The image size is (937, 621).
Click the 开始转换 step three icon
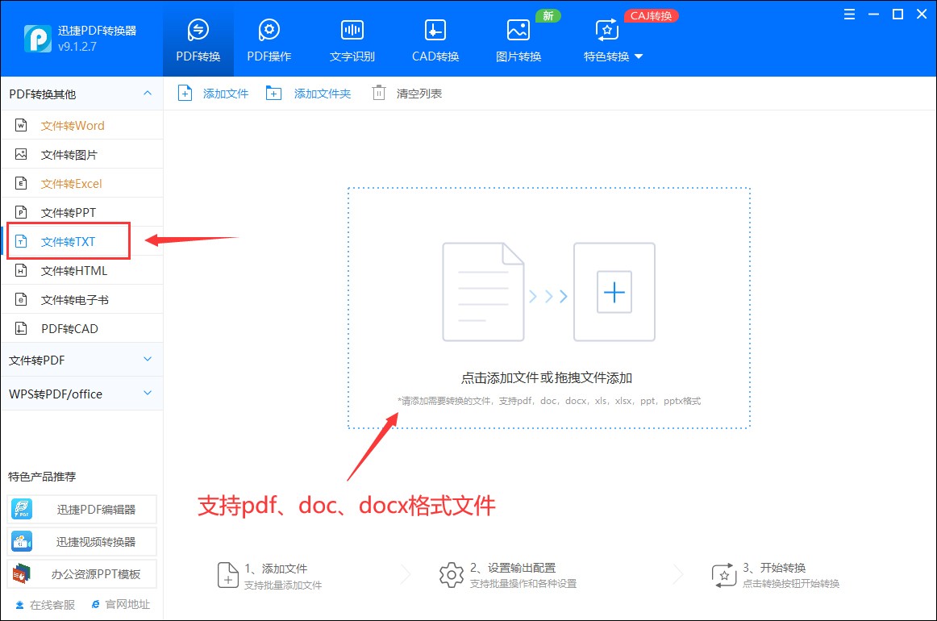click(724, 575)
